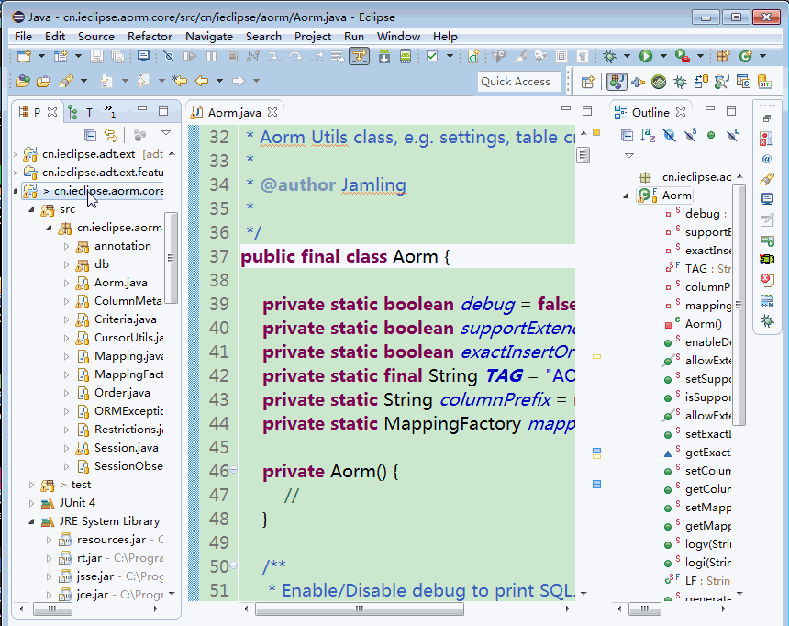This screenshot has width=789, height=626.
Task: Click the Resume debug icon
Action: pyautogui.click(x=190, y=56)
